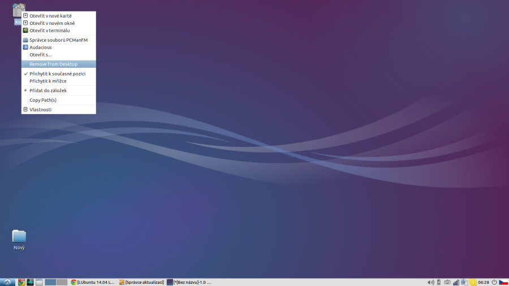The width and height of the screenshot is (509, 286).
Task: Select 'Otevřít v terminálu' menu entry
Action: (58, 31)
